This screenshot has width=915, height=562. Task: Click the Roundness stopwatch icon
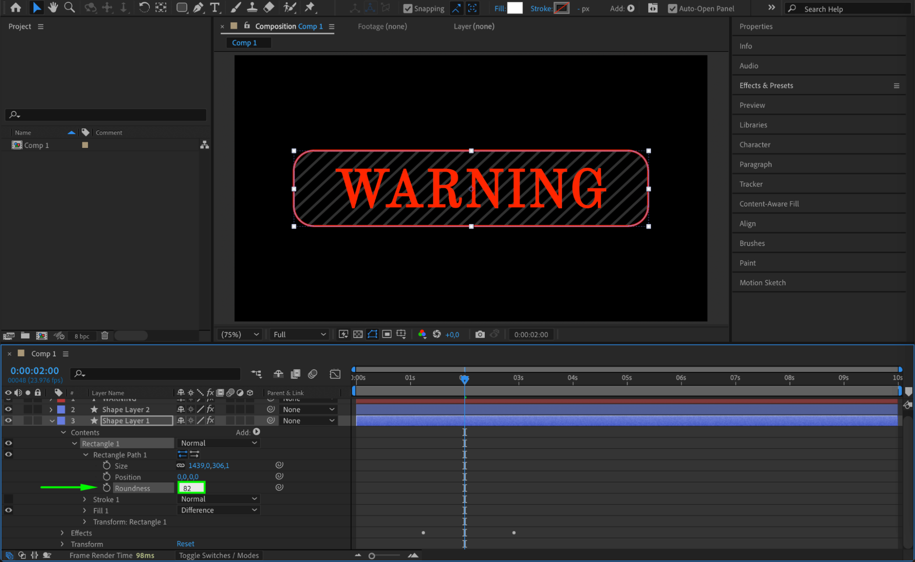107,488
